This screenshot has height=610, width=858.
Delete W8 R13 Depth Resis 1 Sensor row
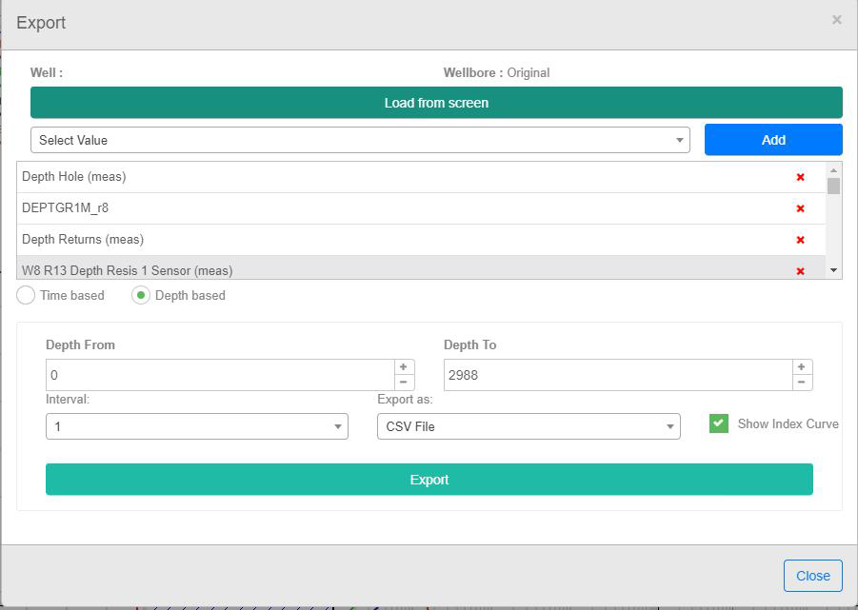[800, 271]
